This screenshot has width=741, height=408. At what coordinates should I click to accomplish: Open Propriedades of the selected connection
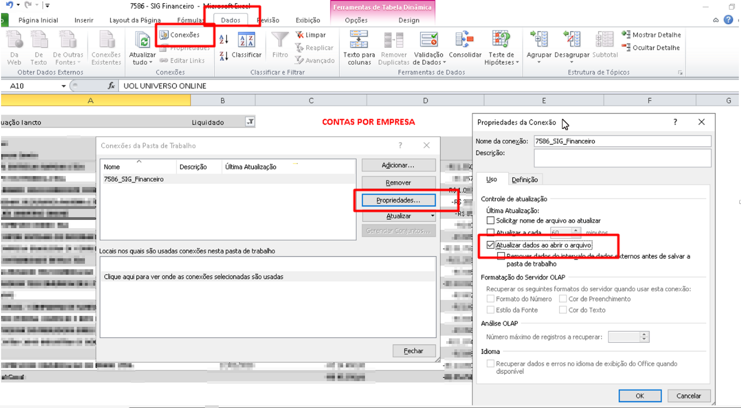[398, 201]
